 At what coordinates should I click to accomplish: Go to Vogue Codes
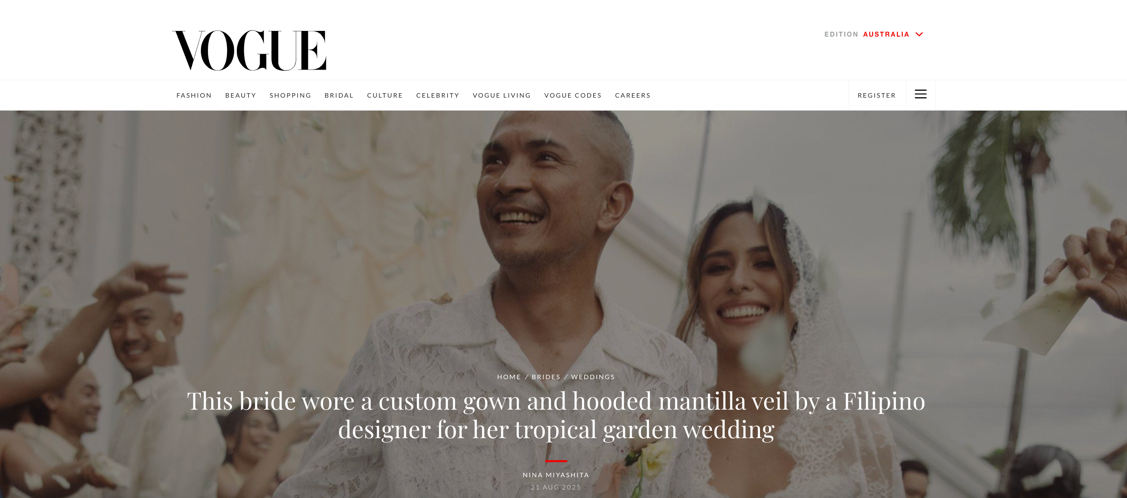(573, 95)
